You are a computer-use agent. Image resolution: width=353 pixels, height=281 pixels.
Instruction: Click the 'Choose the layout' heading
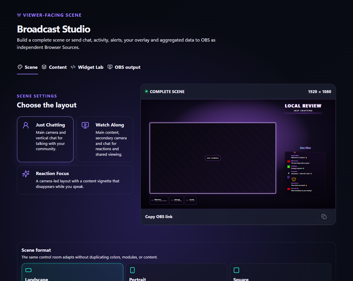click(x=47, y=105)
